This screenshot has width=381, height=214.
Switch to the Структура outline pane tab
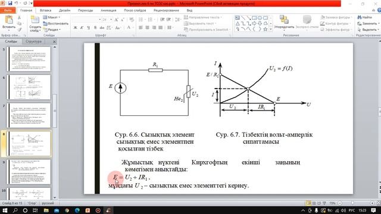click(x=33, y=42)
